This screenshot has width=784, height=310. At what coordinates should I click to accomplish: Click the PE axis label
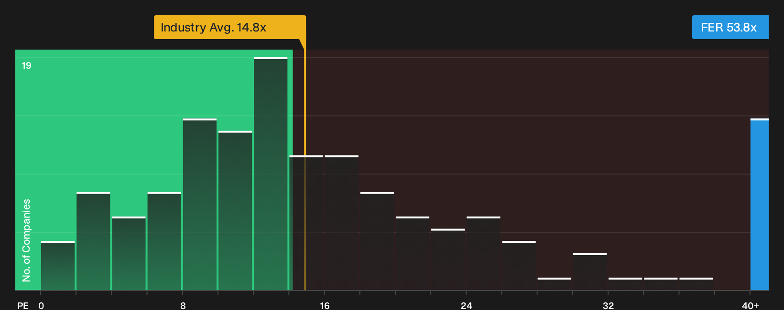23,306
